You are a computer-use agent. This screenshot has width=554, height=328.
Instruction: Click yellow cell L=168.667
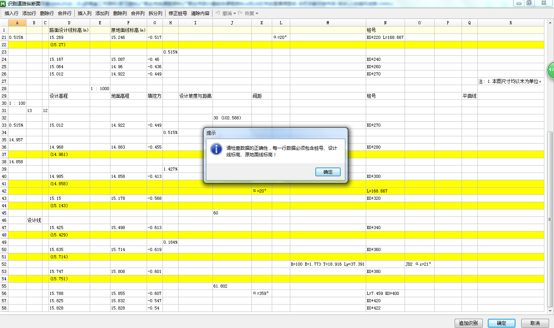[385, 191]
